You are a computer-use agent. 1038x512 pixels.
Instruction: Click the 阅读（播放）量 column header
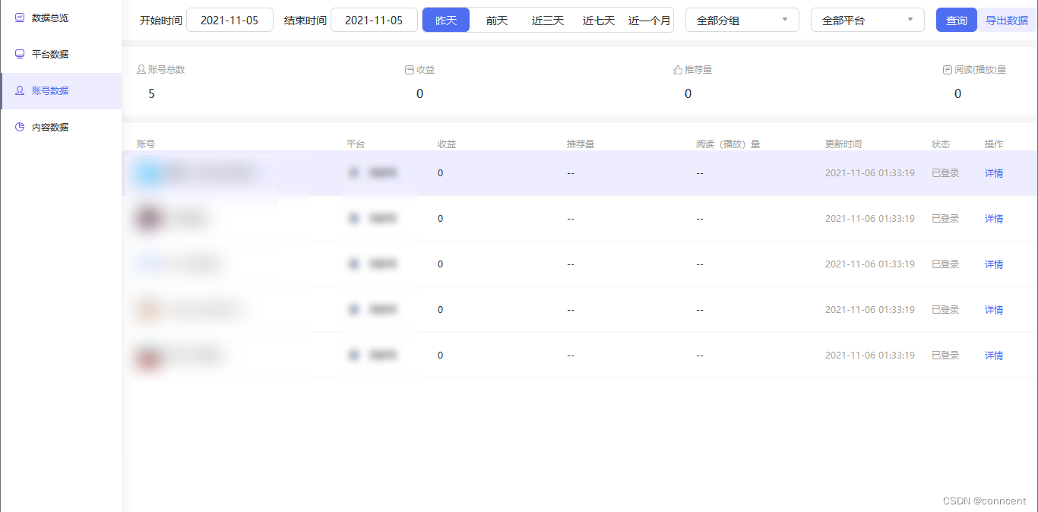tap(728, 144)
